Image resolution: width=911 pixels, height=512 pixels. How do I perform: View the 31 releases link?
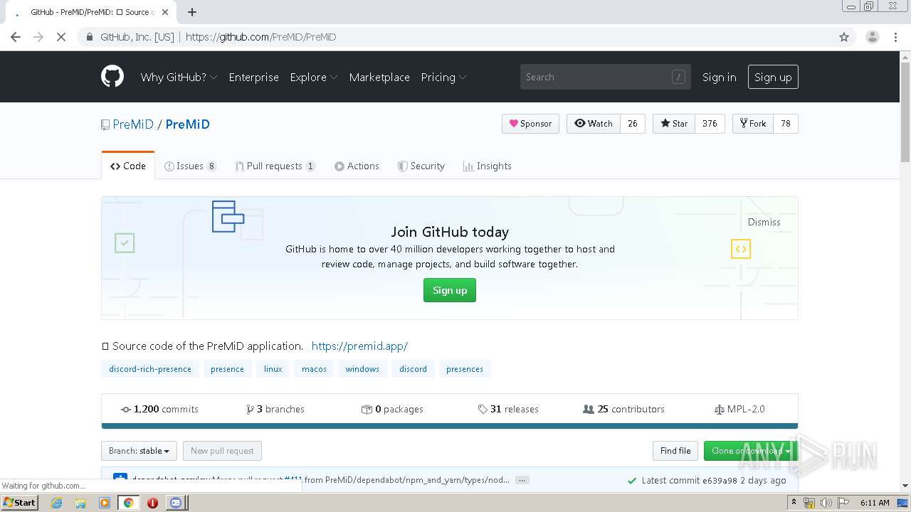click(x=508, y=410)
